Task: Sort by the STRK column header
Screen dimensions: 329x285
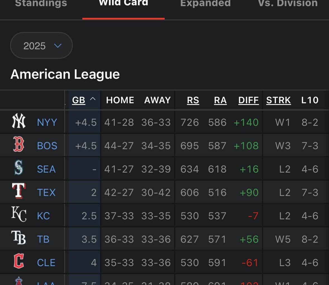Action: pos(278,100)
